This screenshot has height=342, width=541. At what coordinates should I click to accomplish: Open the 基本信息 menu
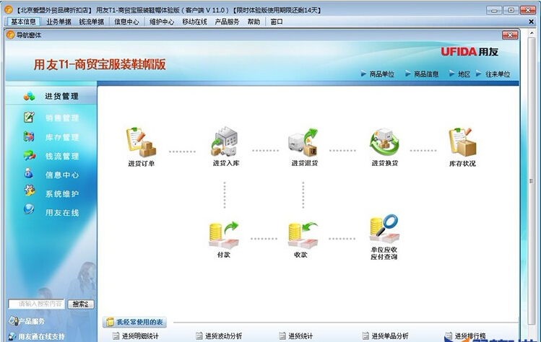pos(23,22)
